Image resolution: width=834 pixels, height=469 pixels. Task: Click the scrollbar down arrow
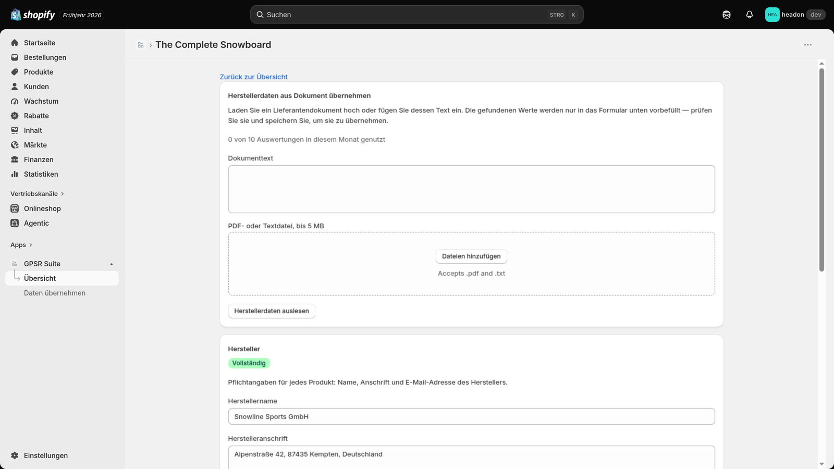click(x=821, y=464)
